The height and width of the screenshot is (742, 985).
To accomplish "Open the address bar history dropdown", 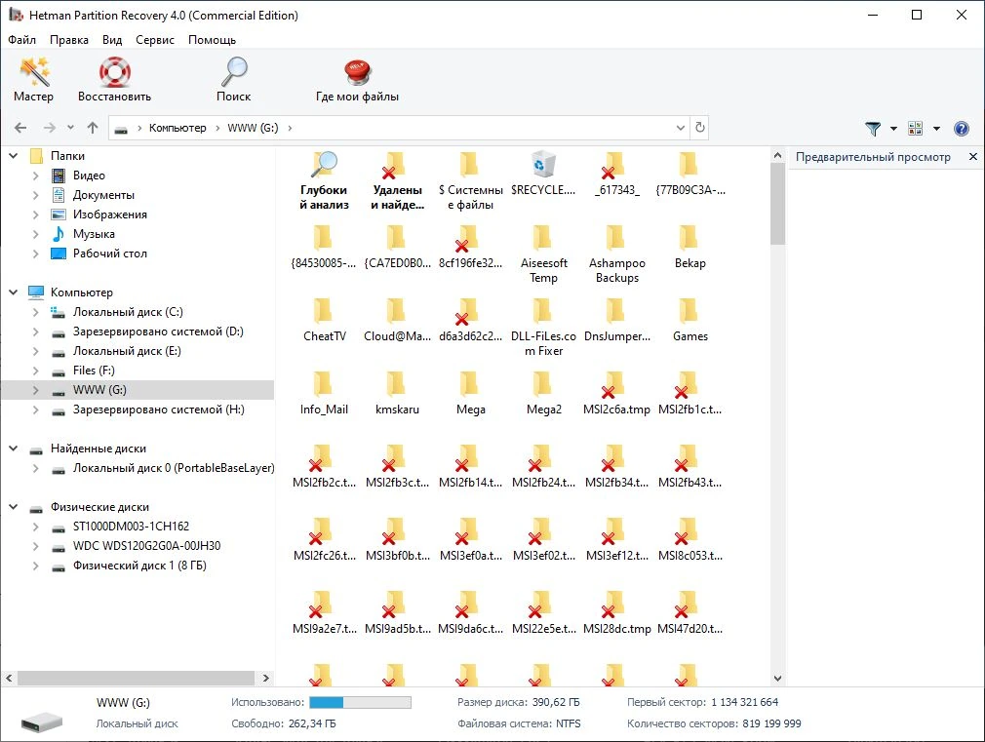I will (x=681, y=128).
